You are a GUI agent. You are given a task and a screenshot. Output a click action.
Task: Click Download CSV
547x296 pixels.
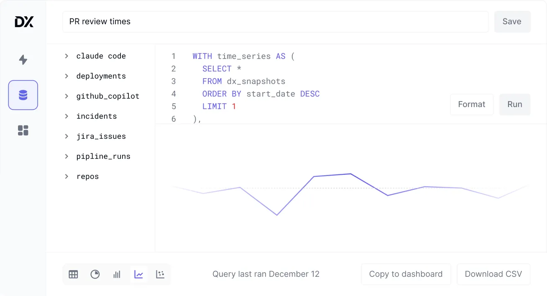493,274
